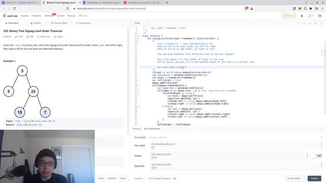Open the Run Code dropdown arrow

[302, 178]
